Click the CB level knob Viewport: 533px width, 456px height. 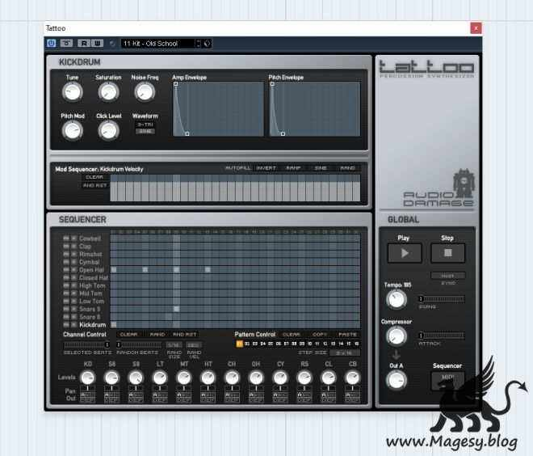pos(352,378)
